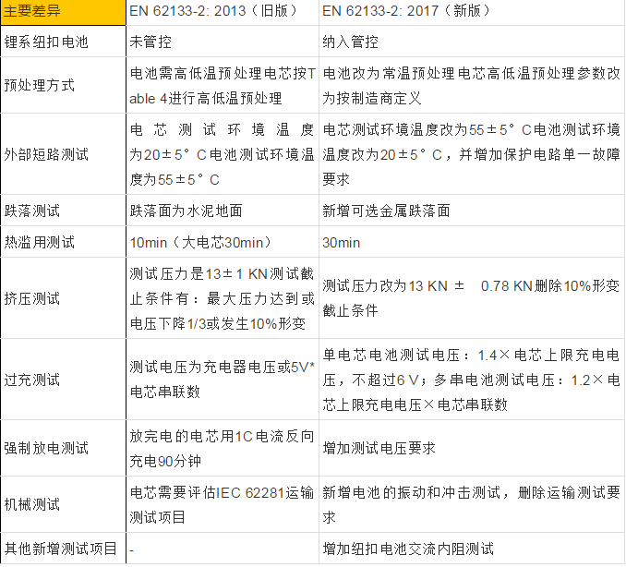The height and width of the screenshot is (567, 626).
Task: Click the 跌落面为水泥地面 cell
Action: [186, 211]
